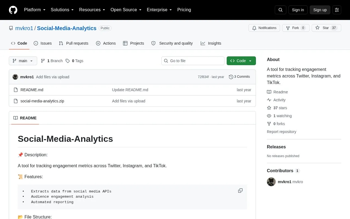The height and width of the screenshot is (219, 350).
Task: Click the Go to file search field
Action: 193,61
